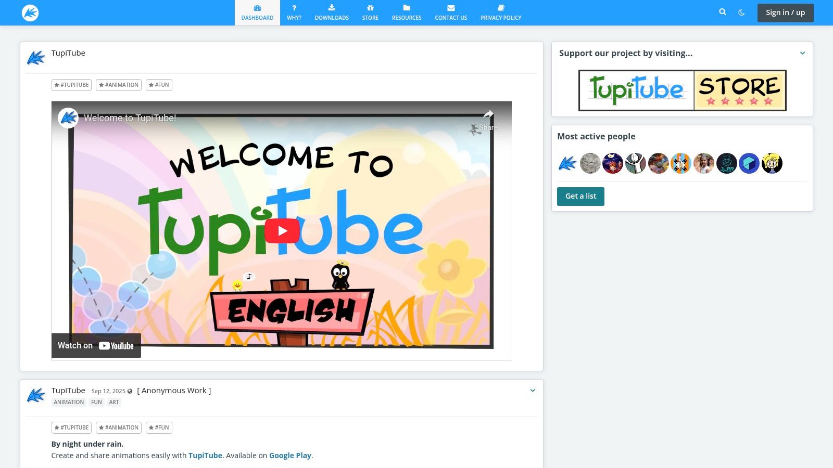
Task: Expand the Anonymous Work post options chevron
Action: pos(533,391)
